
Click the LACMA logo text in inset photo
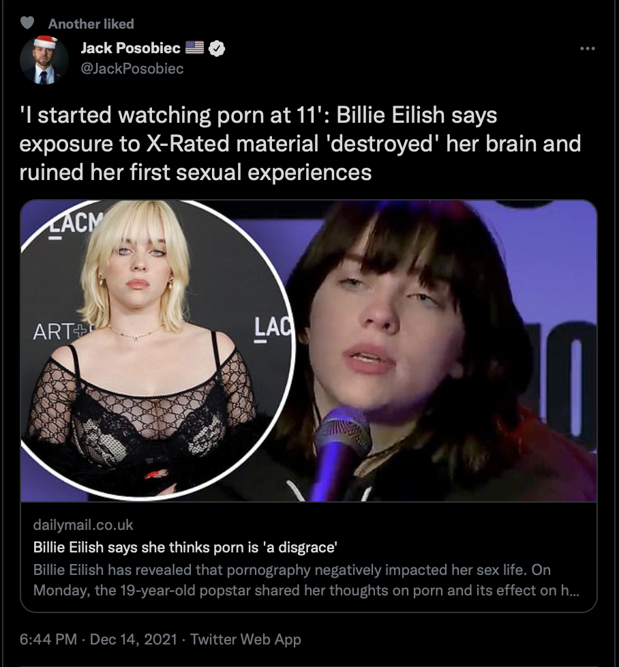(74, 224)
